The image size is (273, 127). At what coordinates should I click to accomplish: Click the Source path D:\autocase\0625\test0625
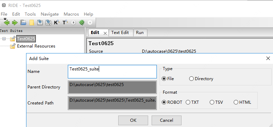[169, 51]
